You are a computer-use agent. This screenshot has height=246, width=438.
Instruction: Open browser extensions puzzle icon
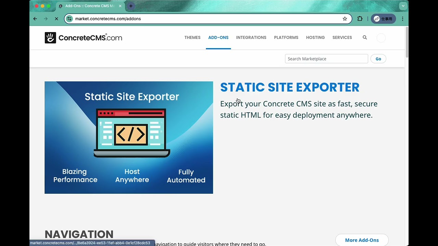360,19
